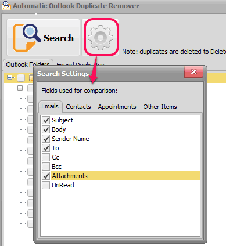Screen dimensions: 226x246
Task: Toggle the Sender Name checkbox
Action: [46, 139]
